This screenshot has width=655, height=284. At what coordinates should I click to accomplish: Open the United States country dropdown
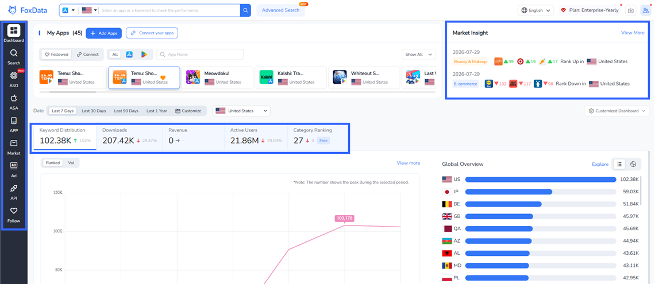tap(241, 111)
